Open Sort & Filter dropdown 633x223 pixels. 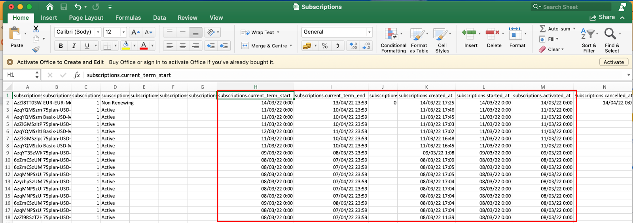click(x=589, y=40)
